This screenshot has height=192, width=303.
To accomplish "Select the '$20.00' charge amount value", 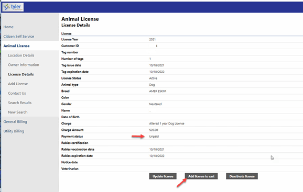I will [154, 130].
